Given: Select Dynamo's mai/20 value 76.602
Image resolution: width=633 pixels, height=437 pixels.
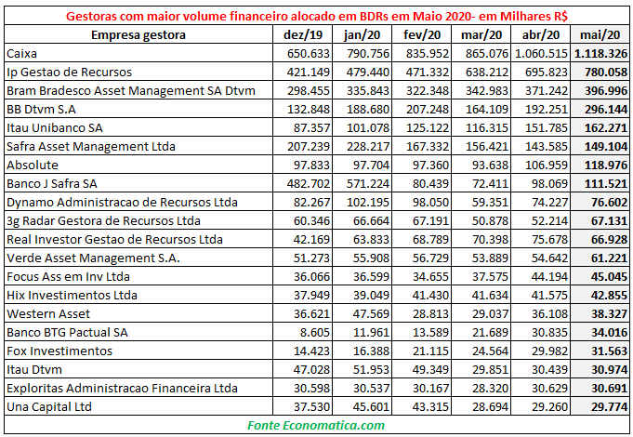Looking at the screenshot, I should click(x=609, y=202).
